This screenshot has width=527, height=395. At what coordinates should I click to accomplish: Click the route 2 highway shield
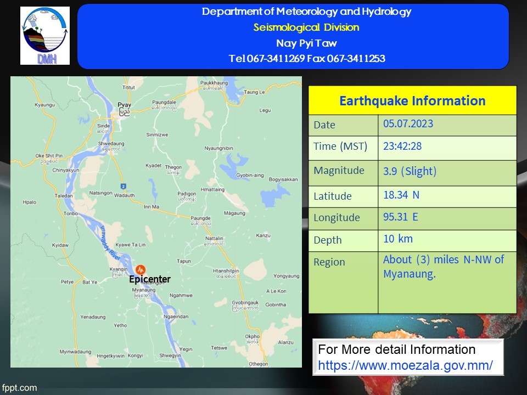point(124,186)
